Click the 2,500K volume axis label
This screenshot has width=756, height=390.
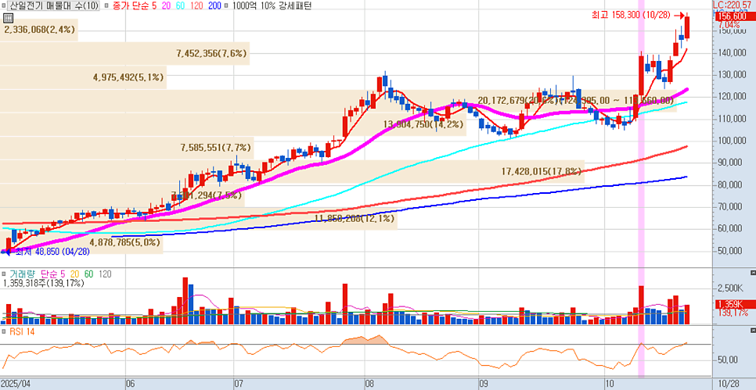point(730,288)
